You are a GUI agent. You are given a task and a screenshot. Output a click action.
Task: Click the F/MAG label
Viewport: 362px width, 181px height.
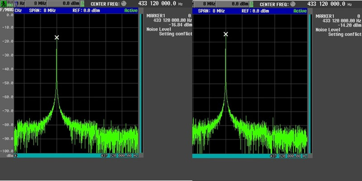(7, 10)
